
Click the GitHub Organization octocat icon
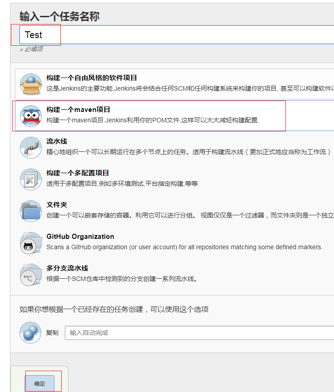[x=31, y=243]
